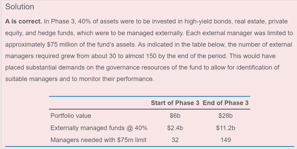Screen dimensions: 297x149
Task: Click the "End of Phase 3" column header
Action: [x=226, y=103]
